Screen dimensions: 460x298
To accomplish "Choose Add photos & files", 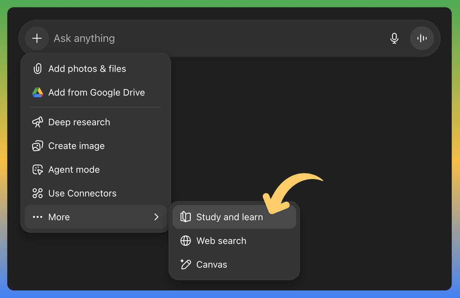I will pyautogui.click(x=96, y=69).
